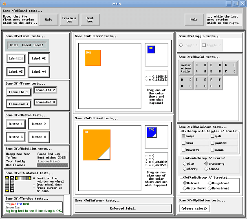The image size is (247, 219).
Task: Click the Next box button
Action: pyautogui.click(x=90, y=20)
